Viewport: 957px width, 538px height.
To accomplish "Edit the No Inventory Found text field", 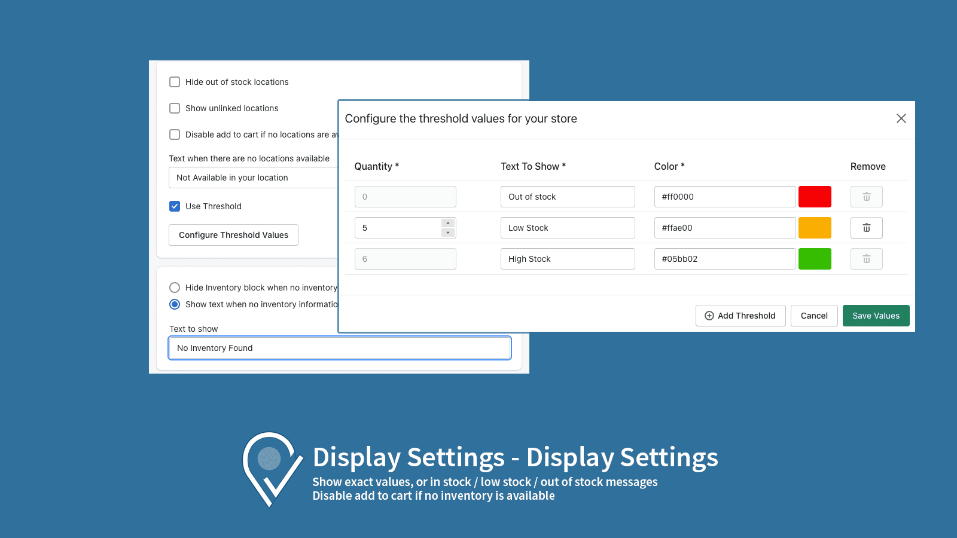I will pyautogui.click(x=339, y=348).
